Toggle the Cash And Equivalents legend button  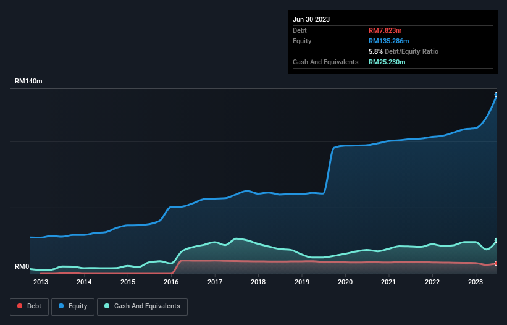coord(142,306)
